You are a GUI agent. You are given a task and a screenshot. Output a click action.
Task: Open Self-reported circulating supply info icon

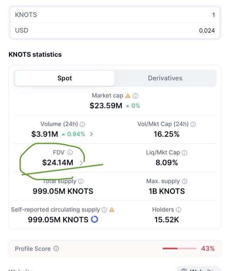pyautogui.click(x=104, y=210)
